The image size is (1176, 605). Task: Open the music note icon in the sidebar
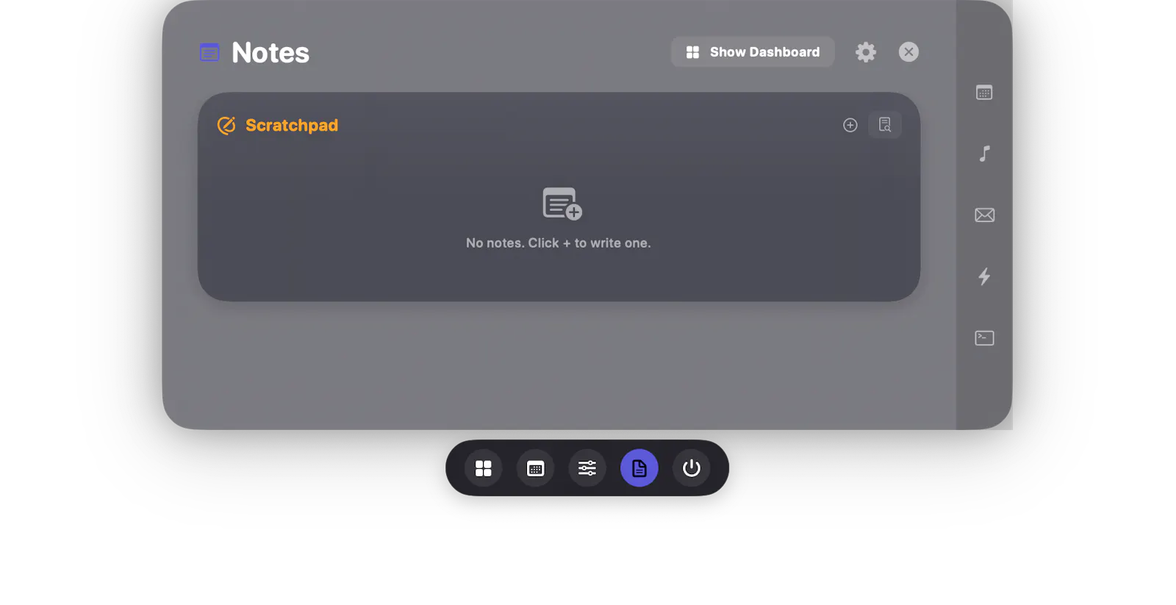[x=984, y=154]
